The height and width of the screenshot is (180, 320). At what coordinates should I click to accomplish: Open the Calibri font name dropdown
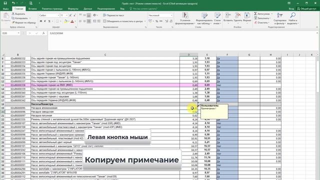click(x=58, y=15)
